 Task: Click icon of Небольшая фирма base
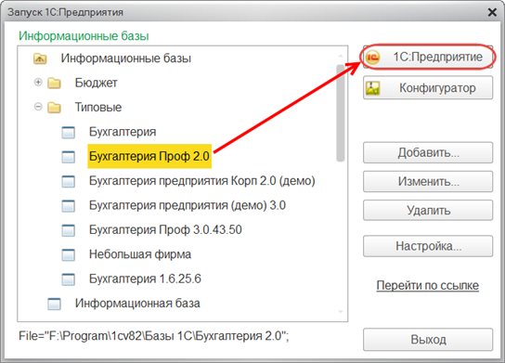coord(69,254)
